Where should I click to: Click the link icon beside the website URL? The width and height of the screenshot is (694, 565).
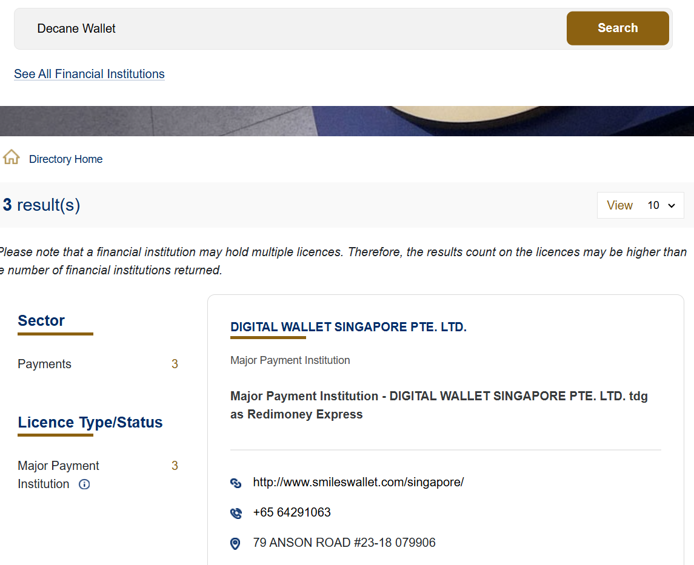pos(236,483)
